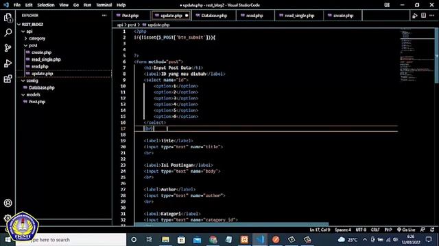
Task: Click CRLF end-of-line setting
Action: pyautogui.click(x=375, y=230)
